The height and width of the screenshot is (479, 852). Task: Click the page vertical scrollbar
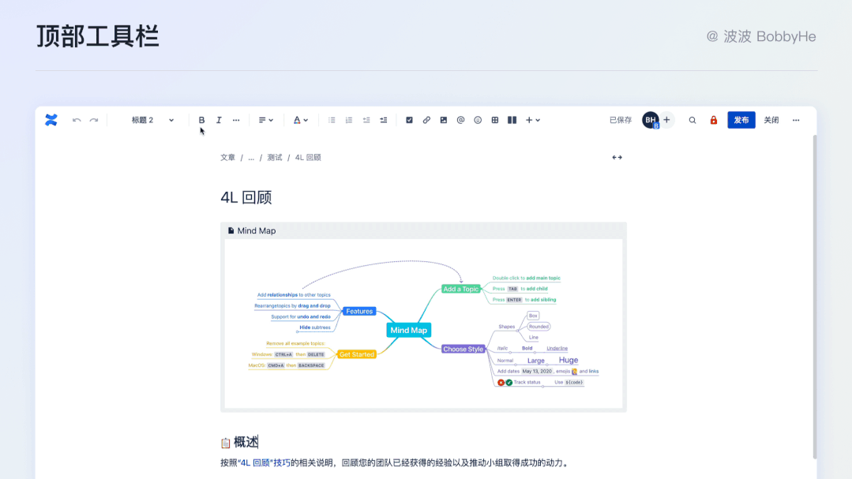[x=815, y=297]
